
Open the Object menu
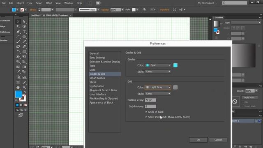tap(20, 3)
